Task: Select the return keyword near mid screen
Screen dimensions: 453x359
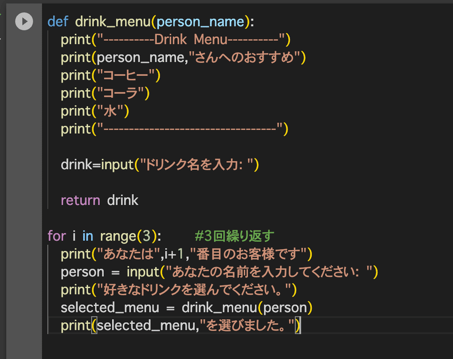Action: (80, 200)
